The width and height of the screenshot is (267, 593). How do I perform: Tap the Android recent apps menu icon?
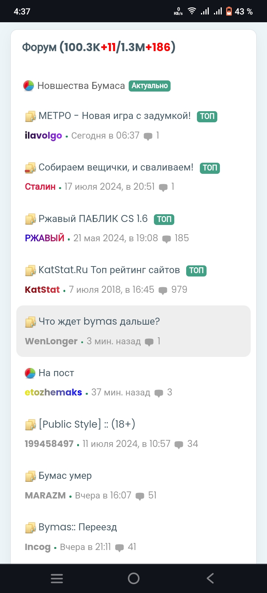[x=57, y=578]
